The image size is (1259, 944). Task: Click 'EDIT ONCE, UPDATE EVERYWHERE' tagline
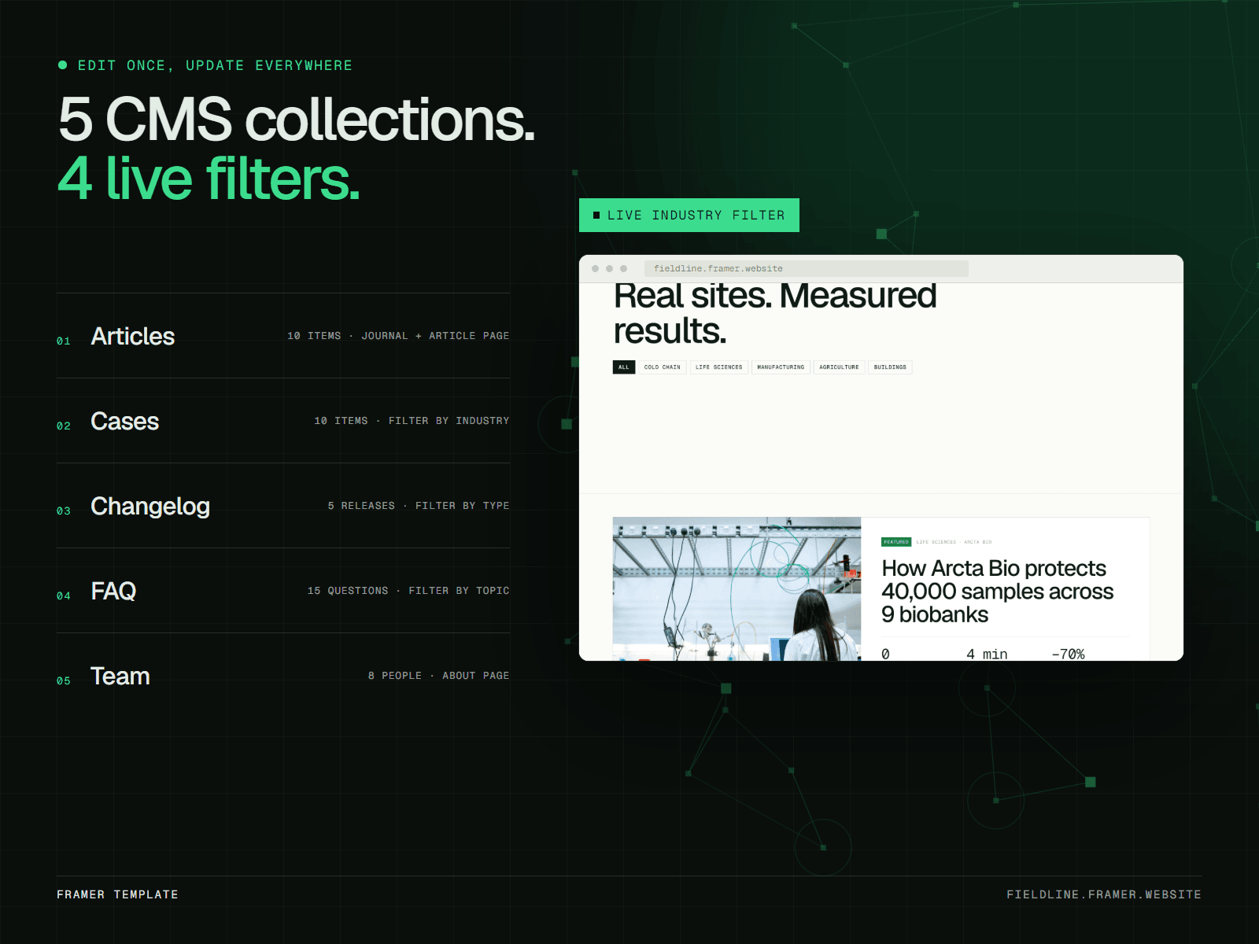(215, 65)
